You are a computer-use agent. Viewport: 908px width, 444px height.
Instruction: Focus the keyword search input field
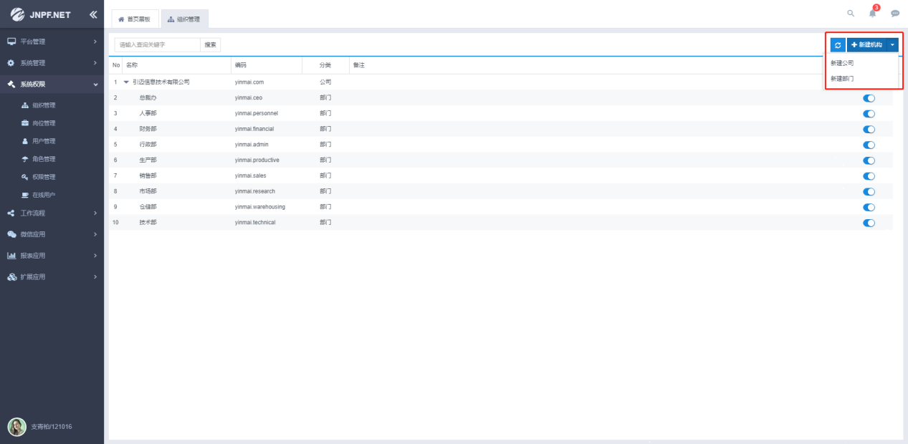pos(158,44)
